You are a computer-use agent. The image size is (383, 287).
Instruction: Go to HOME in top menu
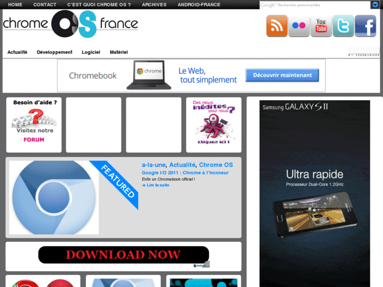coord(15,5)
